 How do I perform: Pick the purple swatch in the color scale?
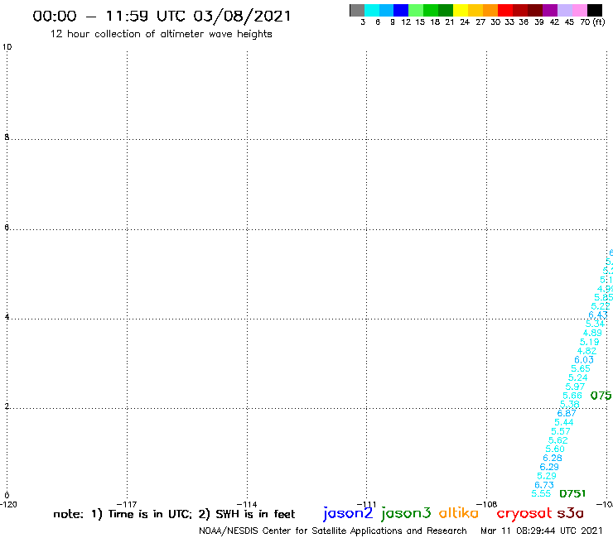click(550, 10)
